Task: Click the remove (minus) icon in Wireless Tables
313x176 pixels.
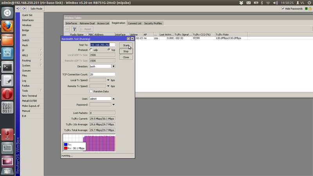Action: [x=67, y=29]
